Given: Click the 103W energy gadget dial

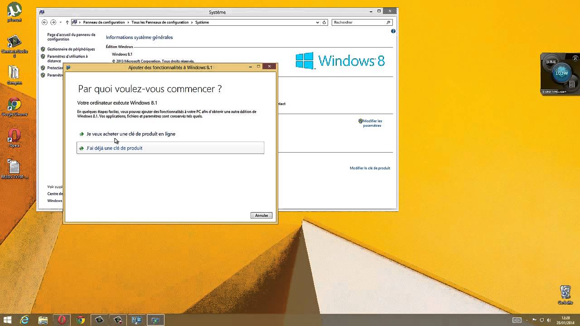Looking at the screenshot, I should point(561,73).
